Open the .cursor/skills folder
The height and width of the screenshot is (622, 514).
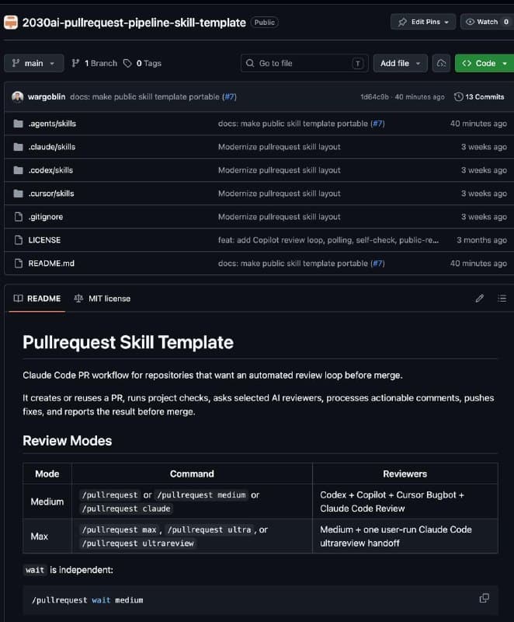(51, 194)
